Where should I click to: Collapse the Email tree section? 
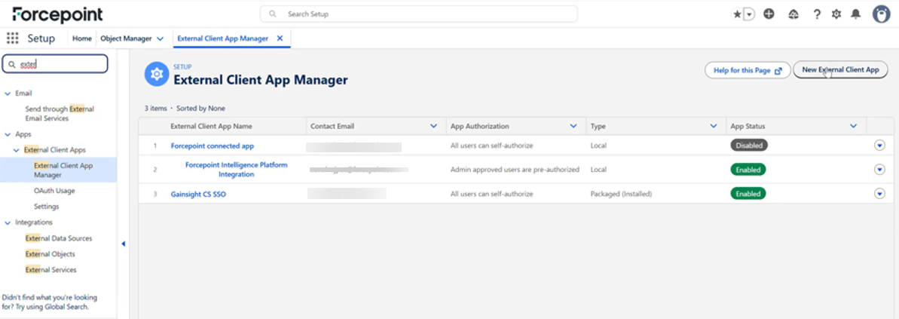pyautogui.click(x=8, y=94)
